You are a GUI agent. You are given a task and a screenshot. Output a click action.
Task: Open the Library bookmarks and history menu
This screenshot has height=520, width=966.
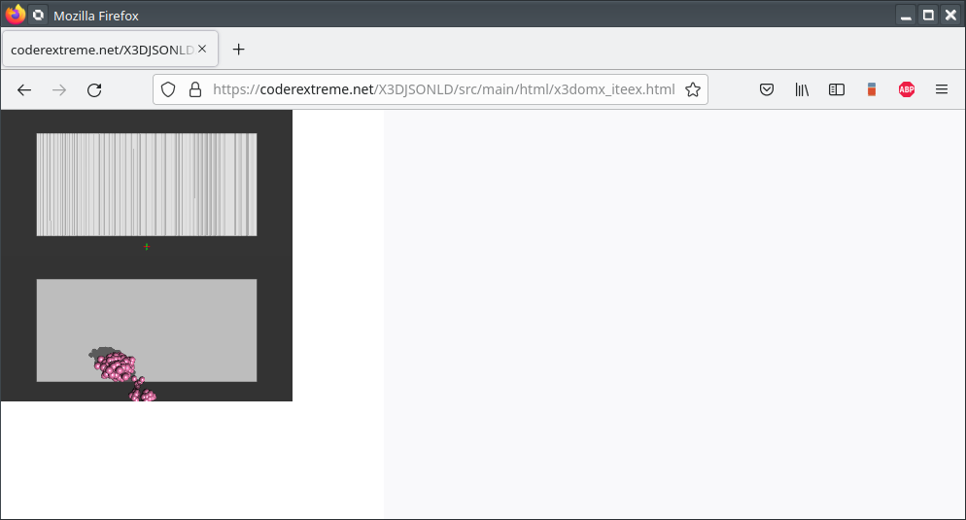[x=802, y=89]
